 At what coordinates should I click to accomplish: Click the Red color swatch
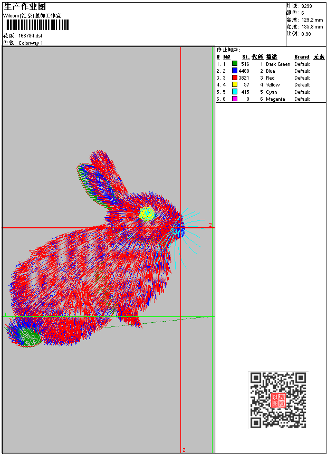tap(235, 78)
